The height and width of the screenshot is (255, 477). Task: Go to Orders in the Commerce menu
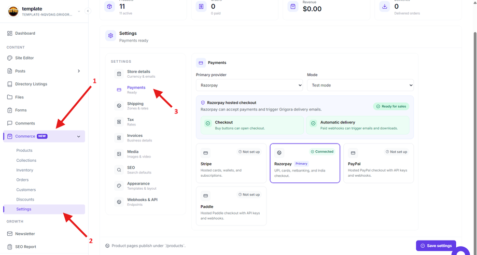(x=22, y=180)
